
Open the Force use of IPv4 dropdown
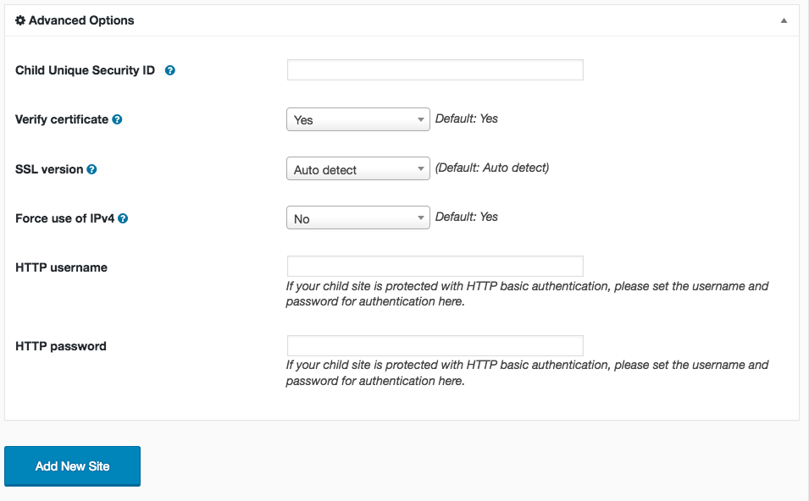coord(358,217)
